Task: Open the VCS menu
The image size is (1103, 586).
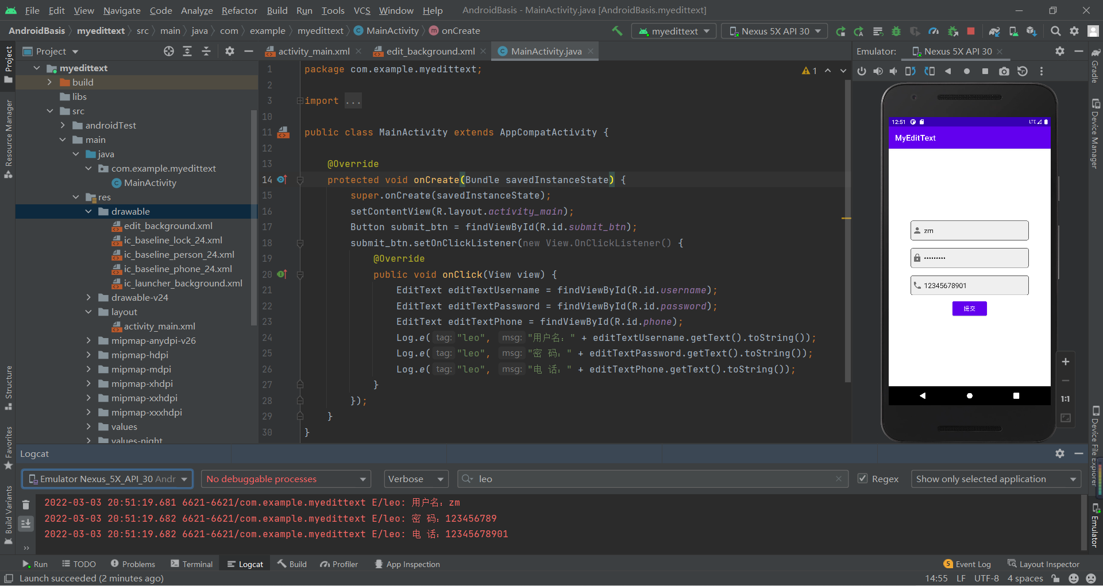Action: (362, 10)
